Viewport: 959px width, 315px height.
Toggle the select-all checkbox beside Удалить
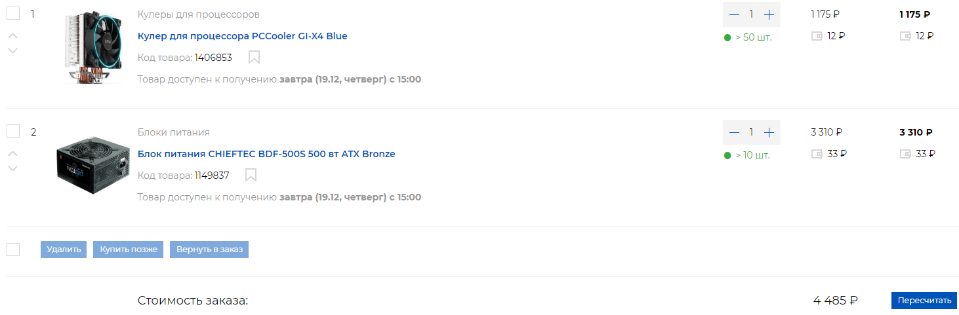click(13, 250)
